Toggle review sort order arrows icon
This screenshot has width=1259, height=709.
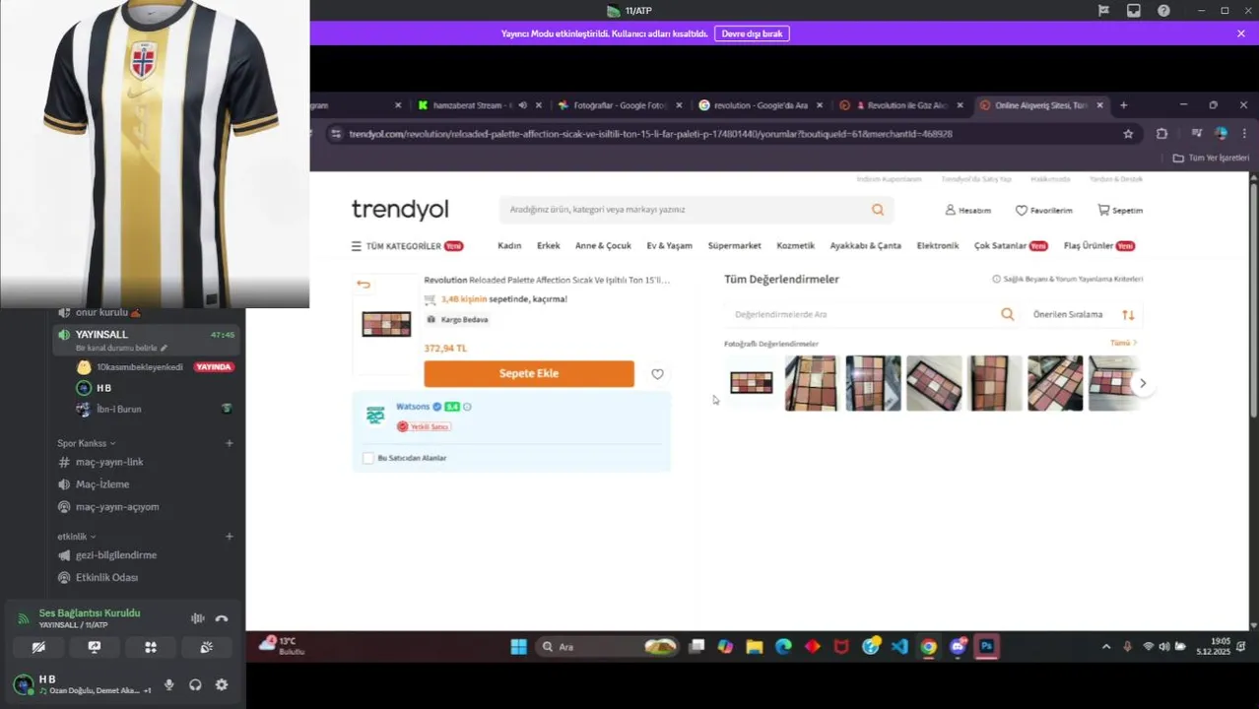[x=1128, y=315]
